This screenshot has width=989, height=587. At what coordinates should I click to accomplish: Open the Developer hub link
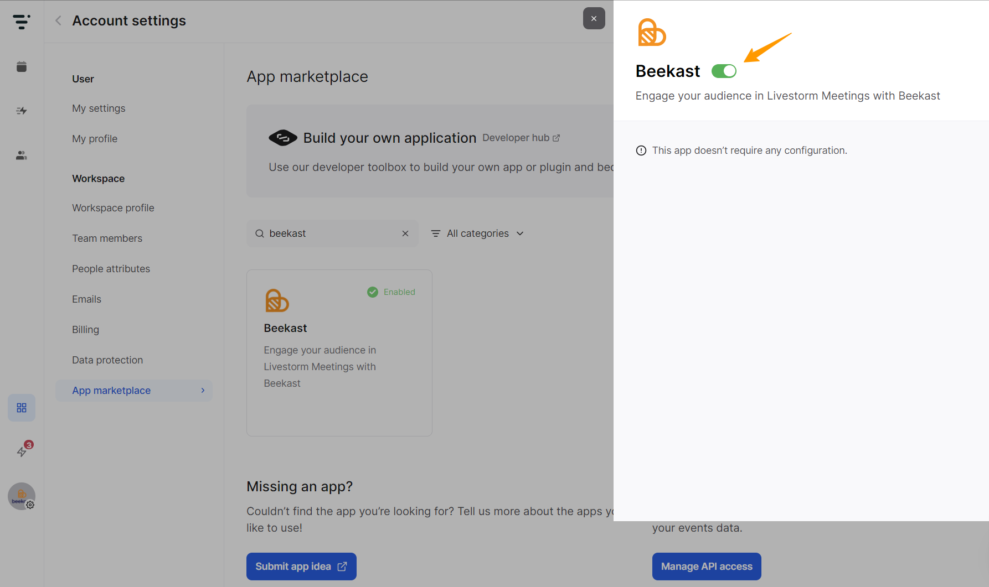tap(521, 138)
